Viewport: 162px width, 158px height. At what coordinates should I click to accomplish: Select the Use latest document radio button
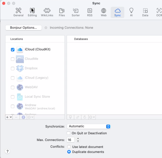[x=69, y=147]
